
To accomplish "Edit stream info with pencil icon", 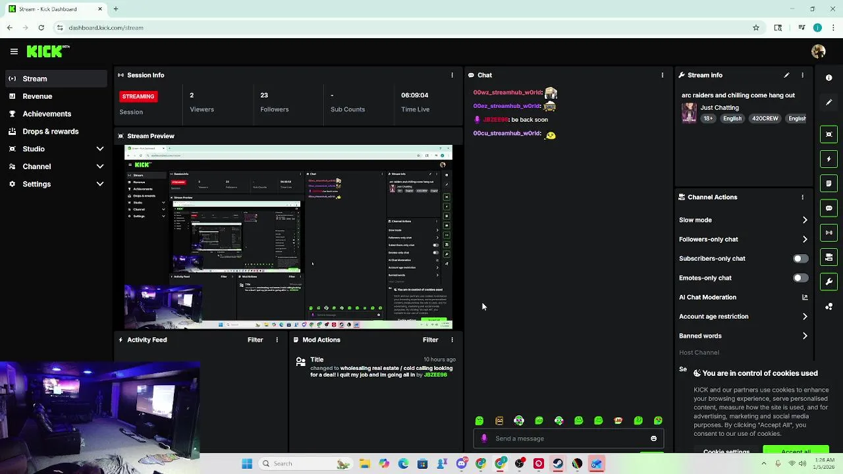I will 786,75.
